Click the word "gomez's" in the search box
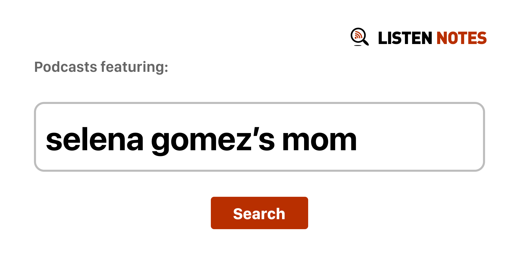The height and width of the screenshot is (259, 519). (x=212, y=140)
